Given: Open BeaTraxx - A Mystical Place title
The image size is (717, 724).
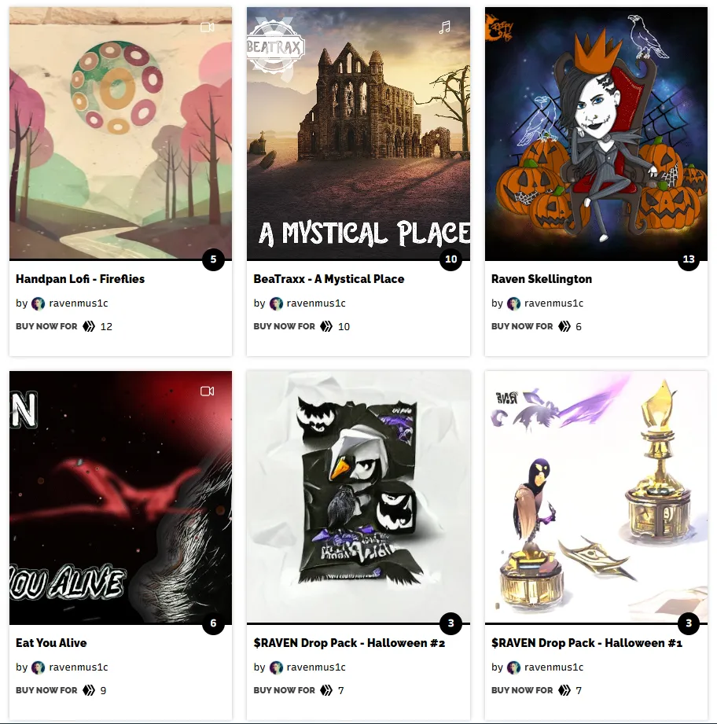Looking at the screenshot, I should pyautogui.click(x=329, y=279).
